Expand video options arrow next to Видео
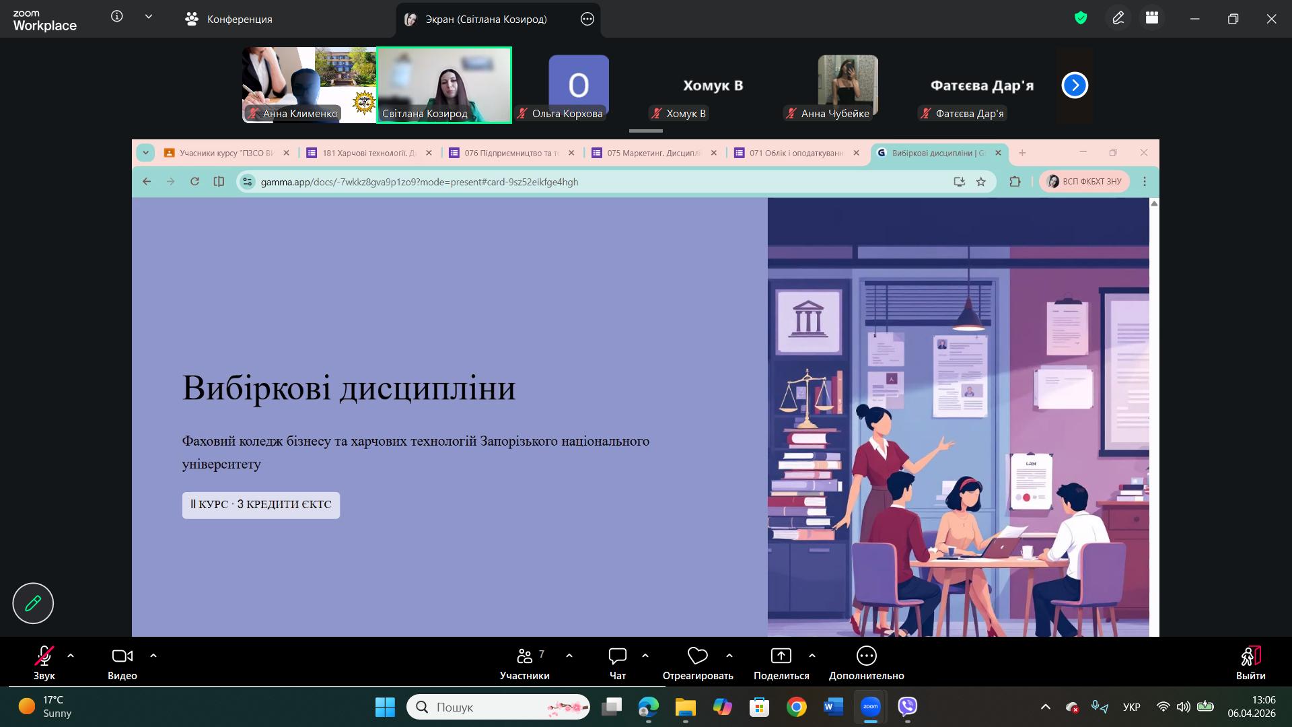Screen dimensions: 1292x727 153,655
